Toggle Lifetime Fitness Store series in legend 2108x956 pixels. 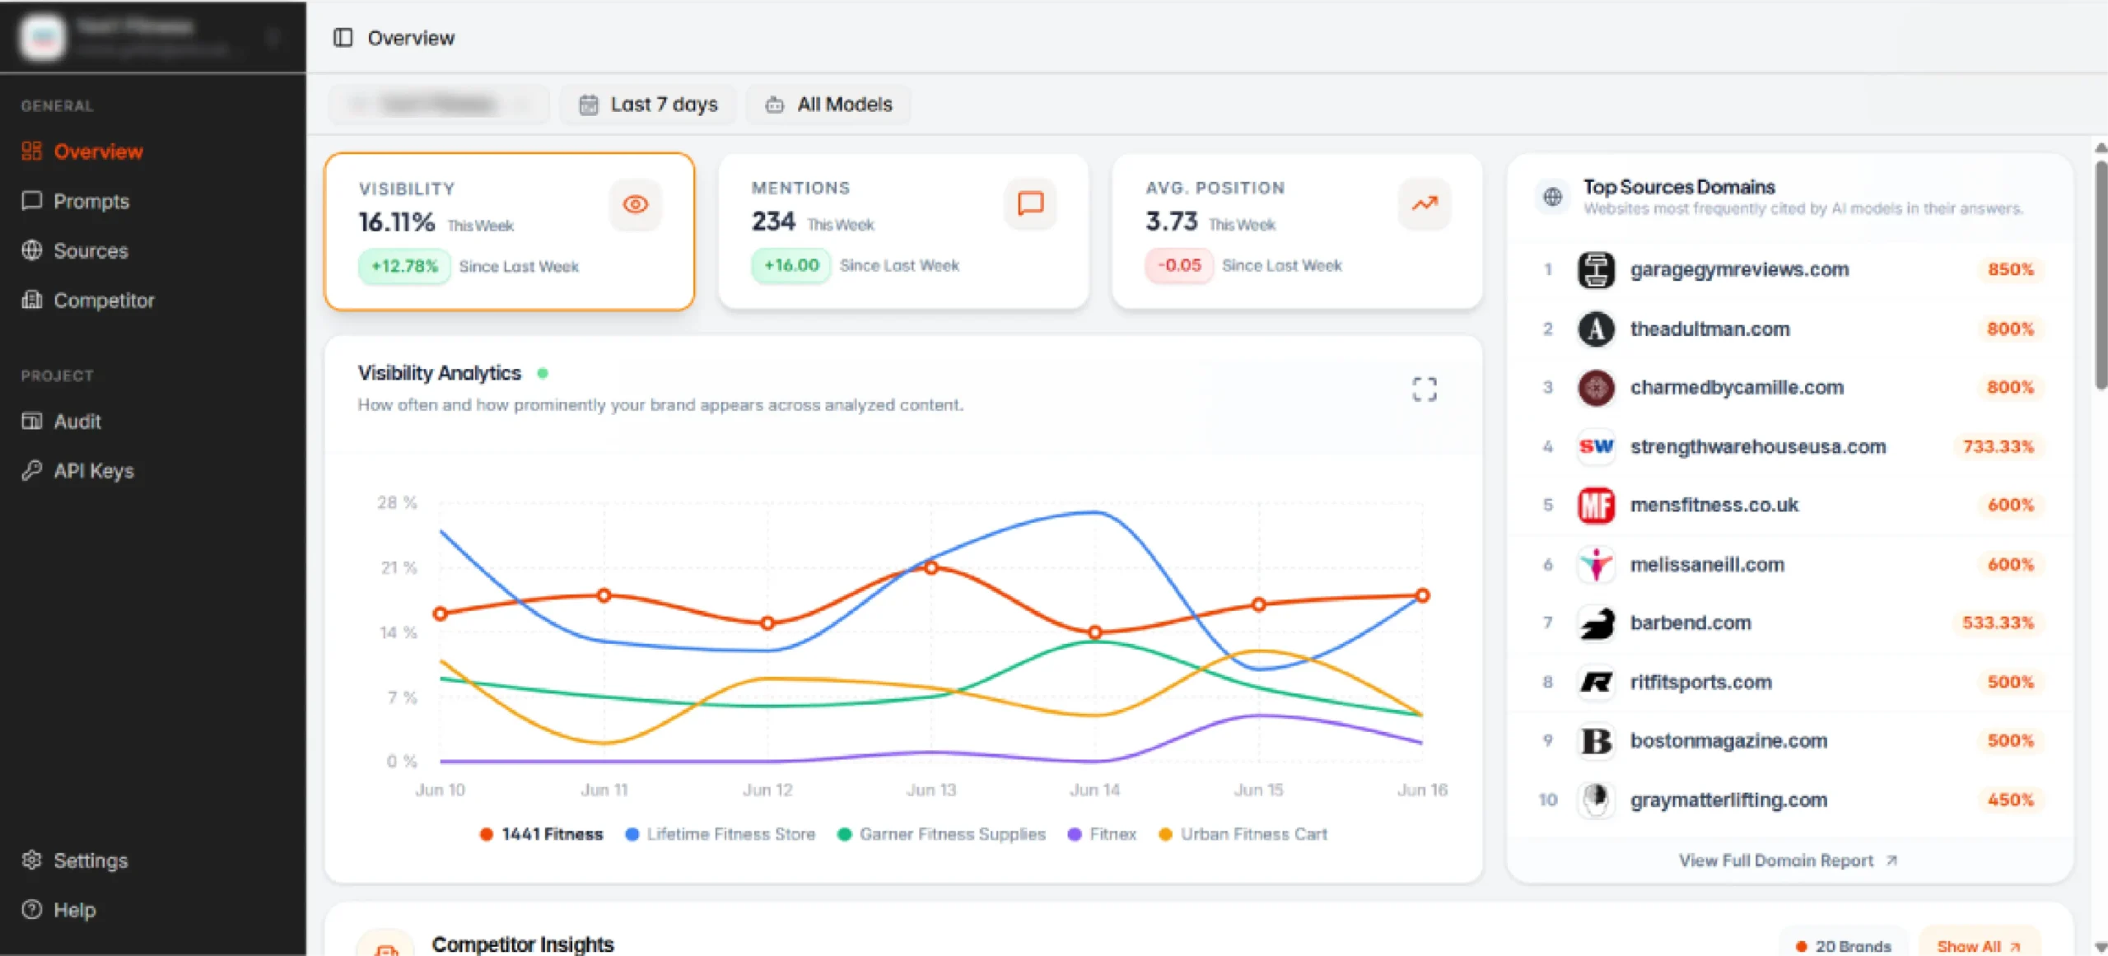point(721,834)
